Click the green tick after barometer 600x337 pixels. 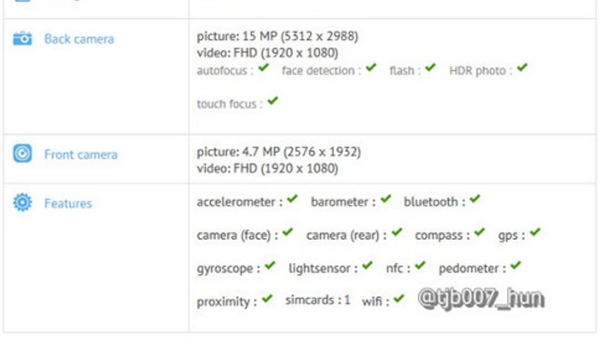point(385,199)
